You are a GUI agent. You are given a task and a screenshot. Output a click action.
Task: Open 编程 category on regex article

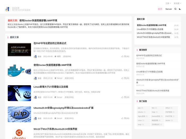tap(58, 56)
